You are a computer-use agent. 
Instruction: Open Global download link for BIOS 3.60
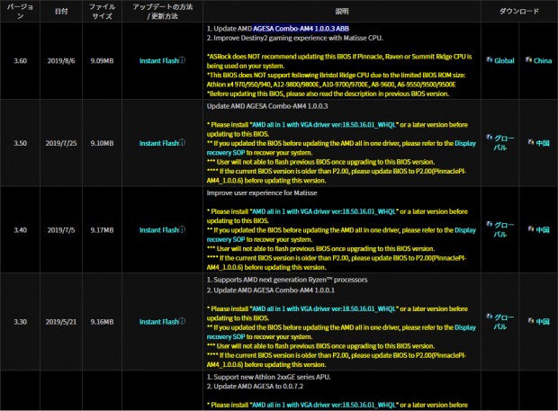pos(504,61)
